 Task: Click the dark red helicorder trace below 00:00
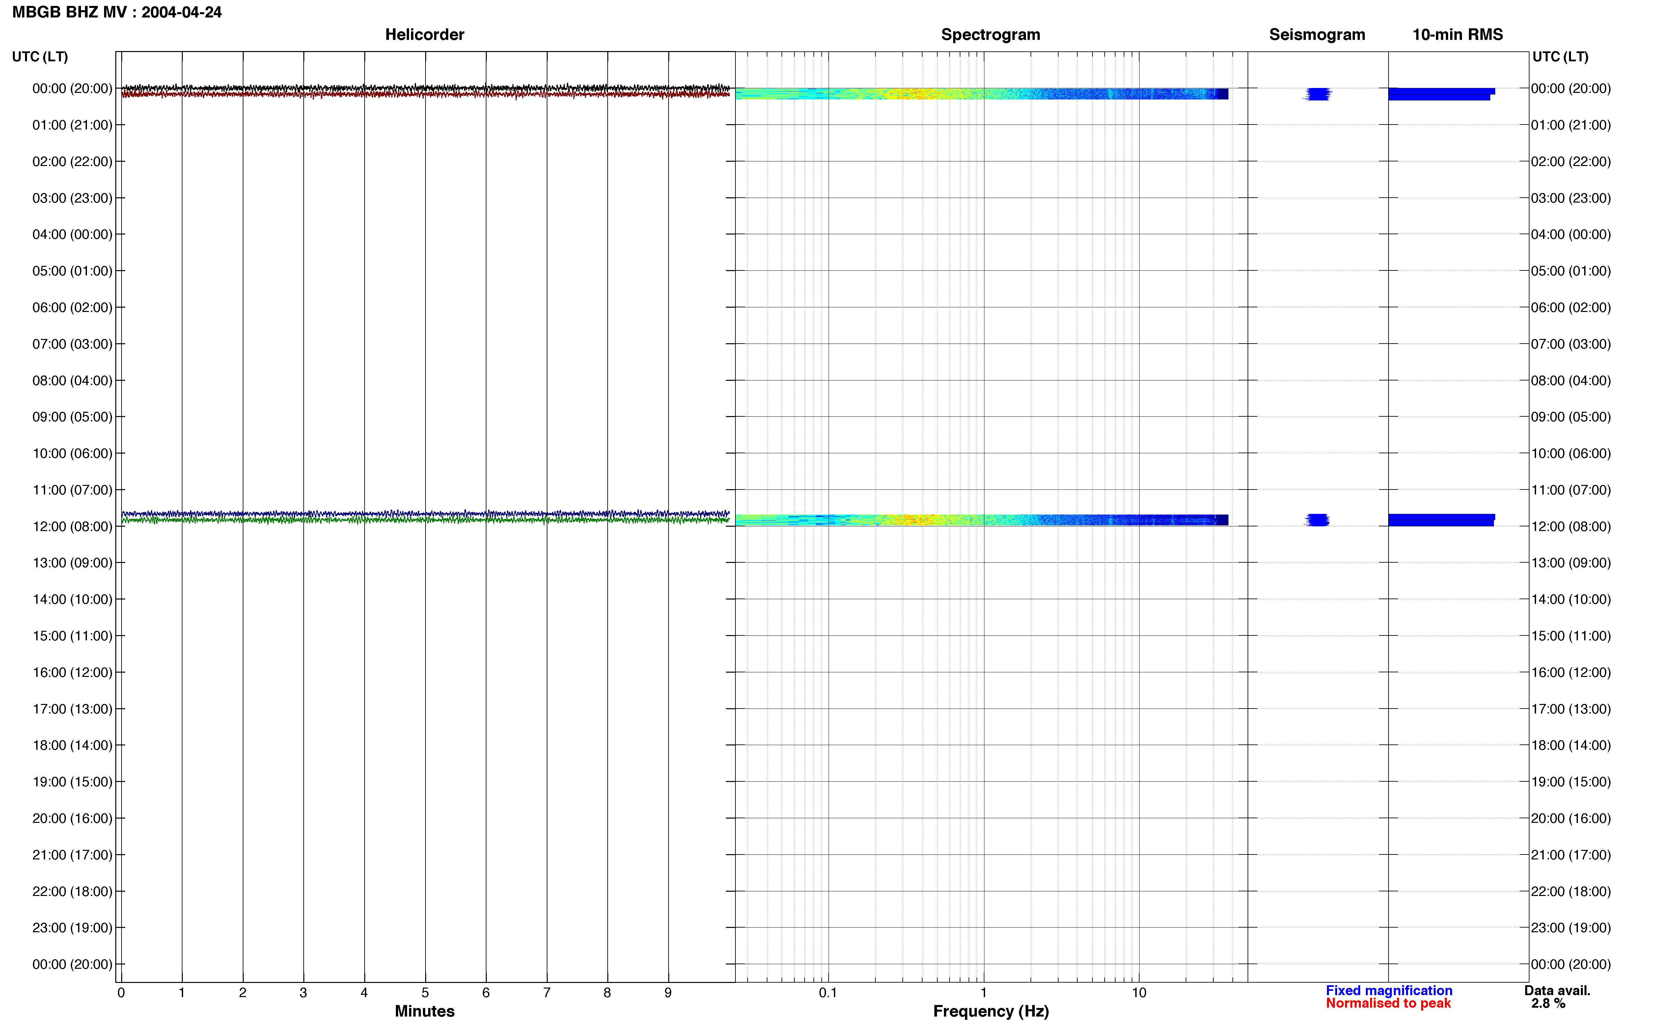pos(425,94)
